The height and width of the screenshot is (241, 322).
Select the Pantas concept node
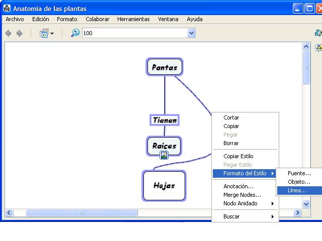pyautogui.click(x=165, y=67)
